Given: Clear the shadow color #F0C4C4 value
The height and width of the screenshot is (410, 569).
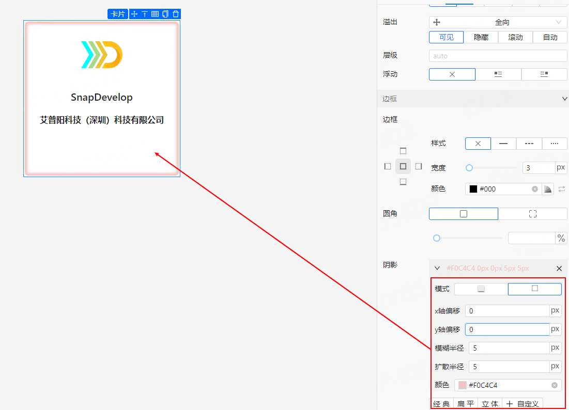Looking at the screenshot, I should [x=555, y=385].
